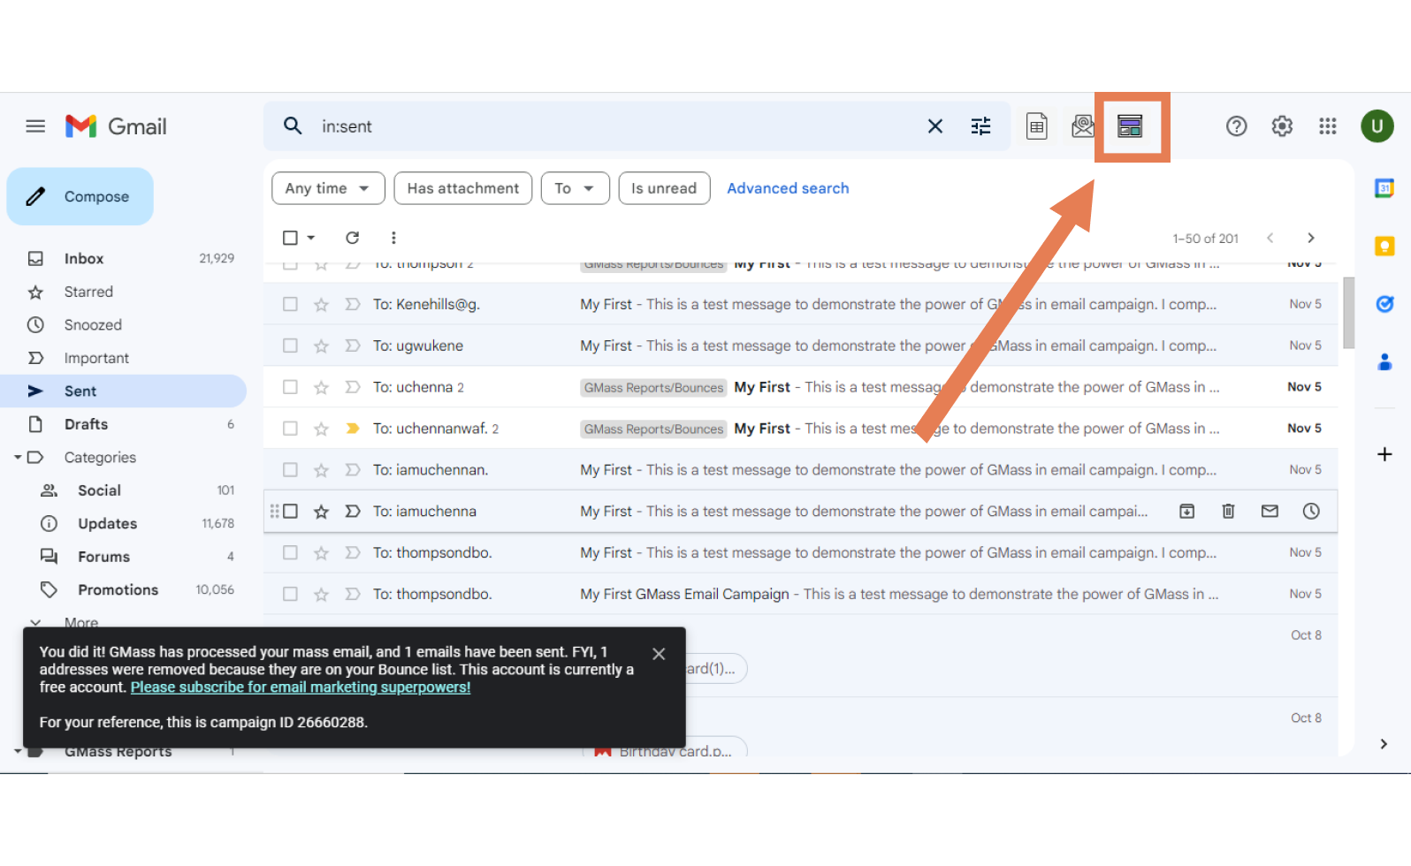Select the message to ugwukene

[290, 346]
